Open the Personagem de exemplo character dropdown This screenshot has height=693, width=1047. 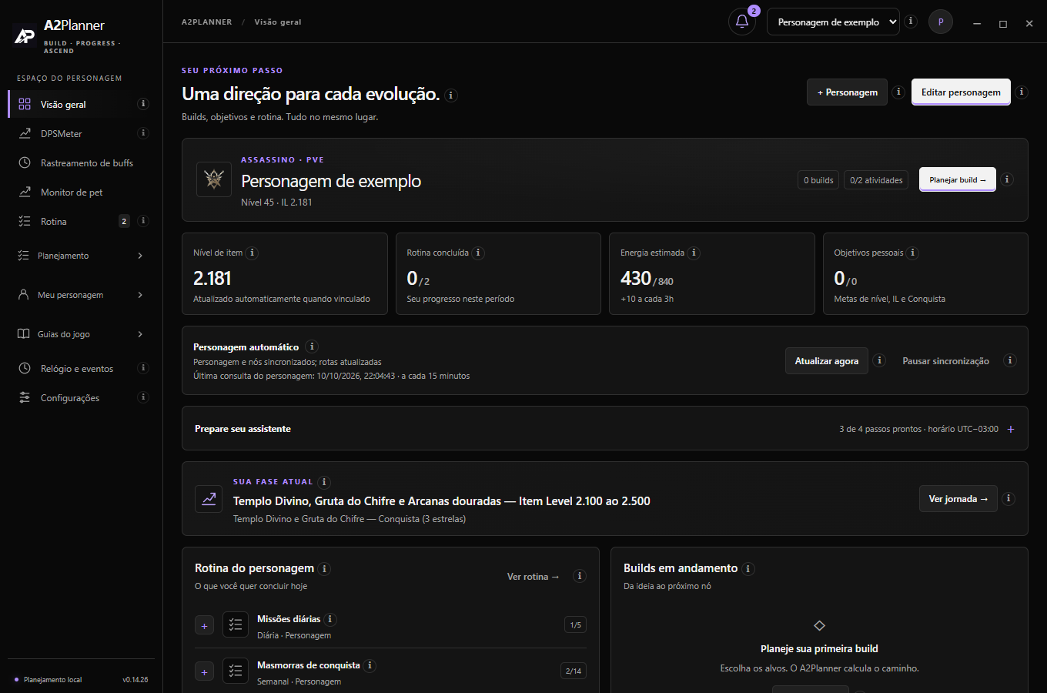833,22
